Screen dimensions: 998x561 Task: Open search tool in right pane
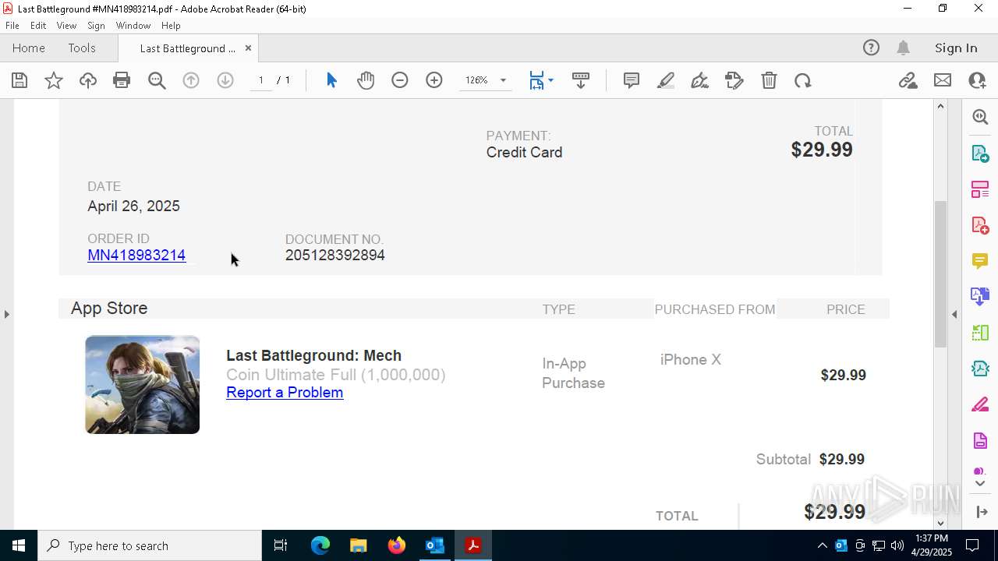tap(980, 117)
